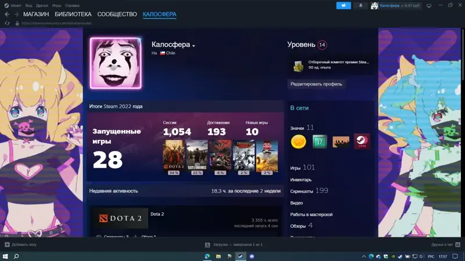Image resolution: width=465 pixels, height=261 pixels.
Task: Switch to Big Picture mode icon
Action: tap(429, 5)
